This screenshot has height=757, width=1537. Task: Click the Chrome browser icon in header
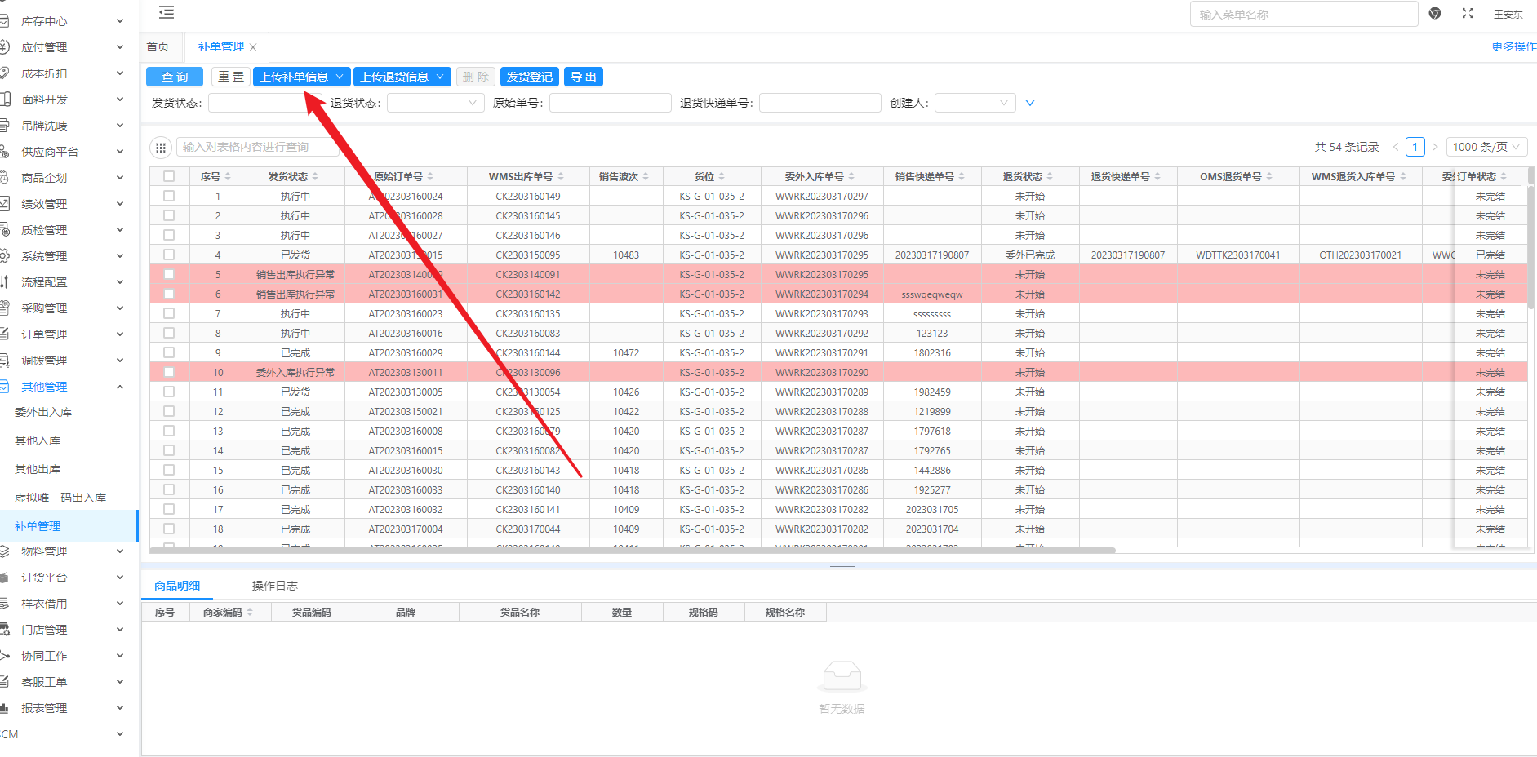coord(1435,13)
